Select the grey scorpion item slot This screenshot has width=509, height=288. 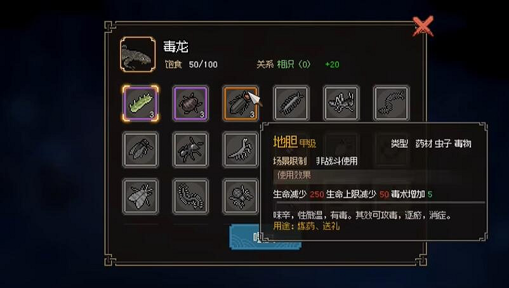(241, 150)
